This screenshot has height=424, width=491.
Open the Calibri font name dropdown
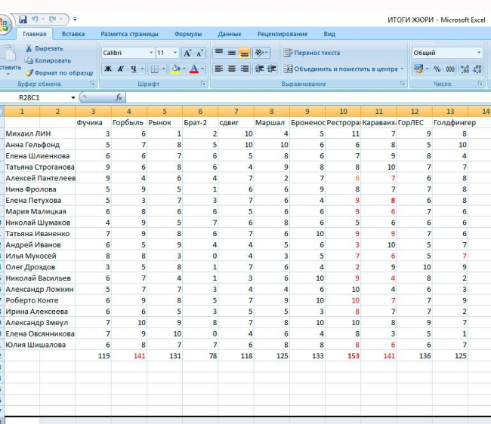pyautogui.click(x=149, y=53)
